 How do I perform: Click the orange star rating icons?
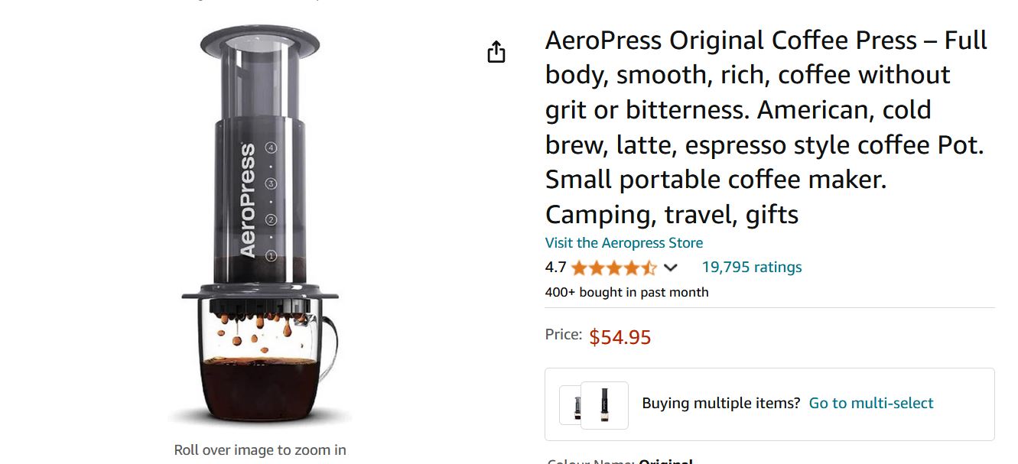[x=613, y=268]
